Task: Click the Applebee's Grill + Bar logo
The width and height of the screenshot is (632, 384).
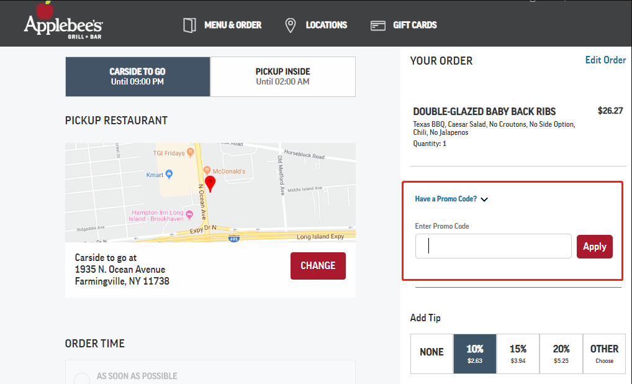Action: click(x=63, y=21)
